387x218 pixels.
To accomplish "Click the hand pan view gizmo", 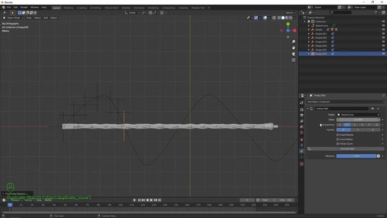I will [293, 48].
